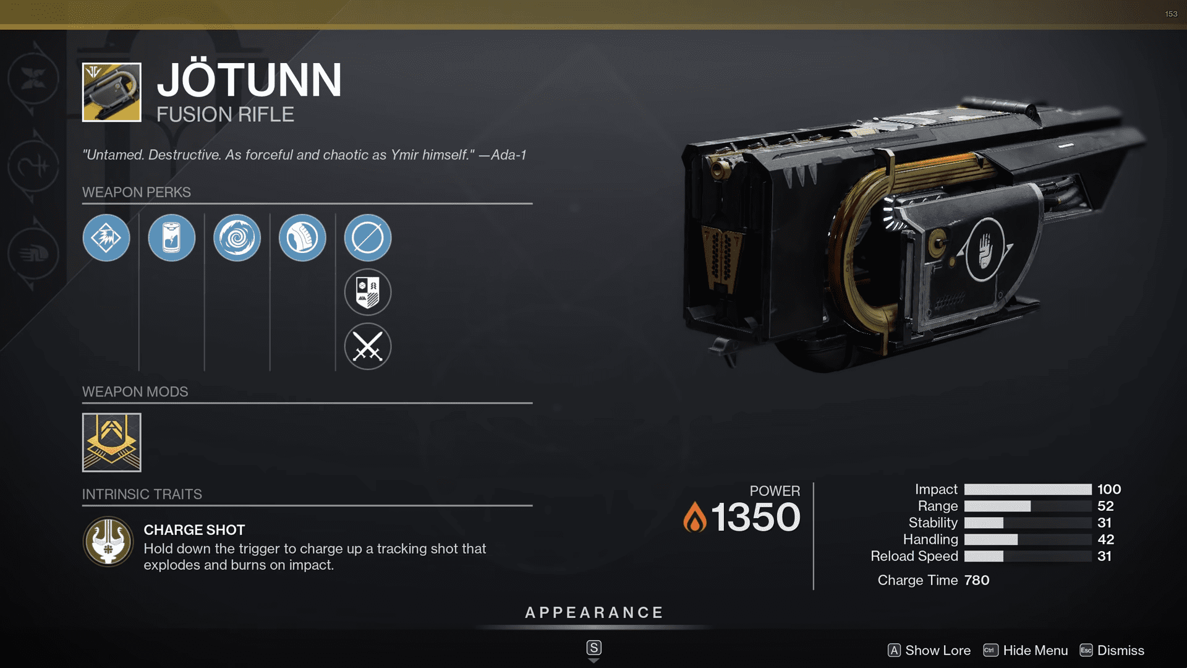Click the second weapon perk icon (canister)
This screenshot has width=1187, height=668.
[x=172, y=236]
